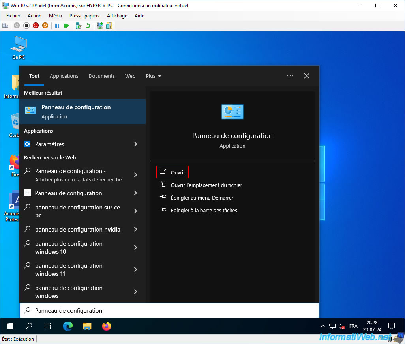Switch to the Documents search tab

(101, 76)
